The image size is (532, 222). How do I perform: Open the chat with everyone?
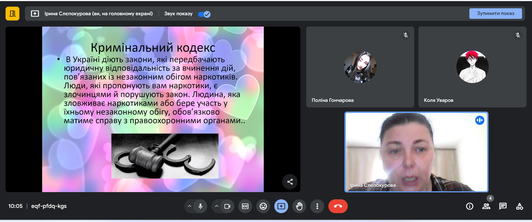coord(503,206)
